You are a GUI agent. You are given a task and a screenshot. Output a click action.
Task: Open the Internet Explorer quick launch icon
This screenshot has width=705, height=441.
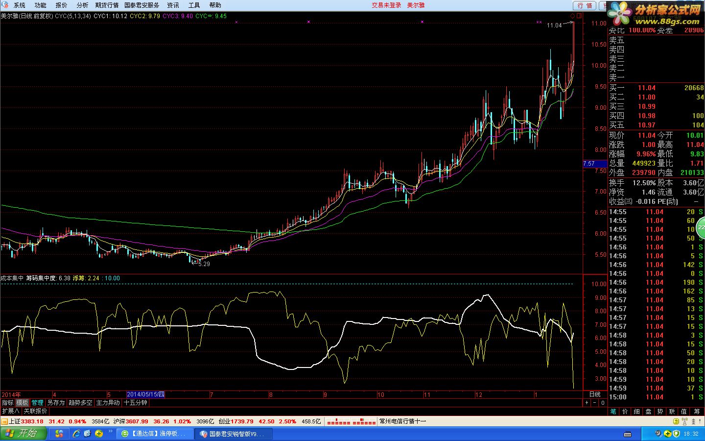(x=76, y=434)
